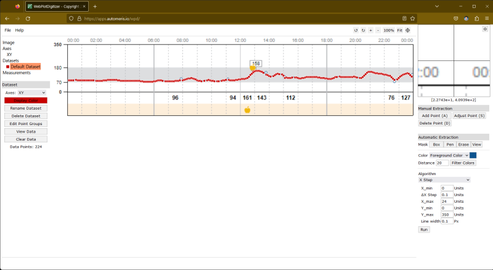Open the Pocket save icon
Image resolution: width=493 pixels, height=270 pixels.
pyautogui.click(x=455, y=18)
